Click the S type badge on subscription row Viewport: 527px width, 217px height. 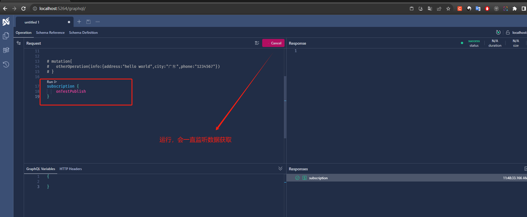pos(305,178)
